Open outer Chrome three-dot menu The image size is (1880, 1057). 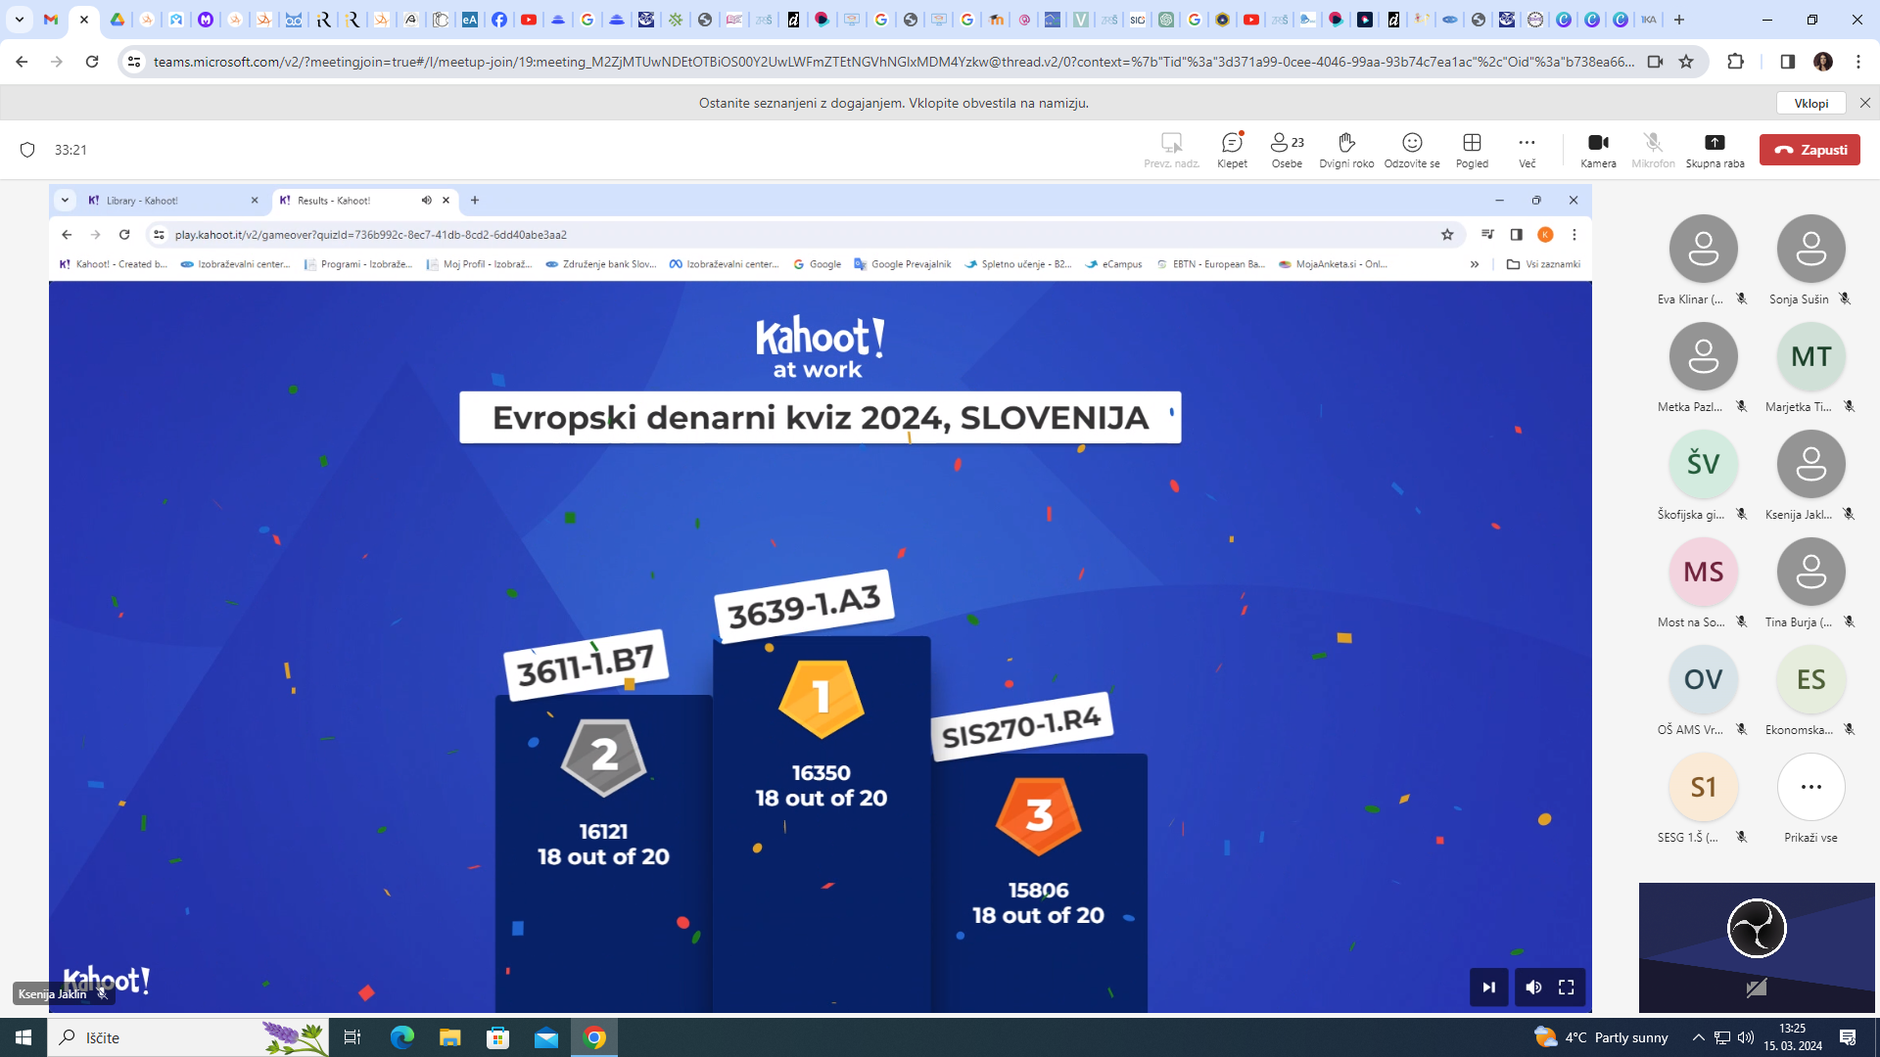1858,62
